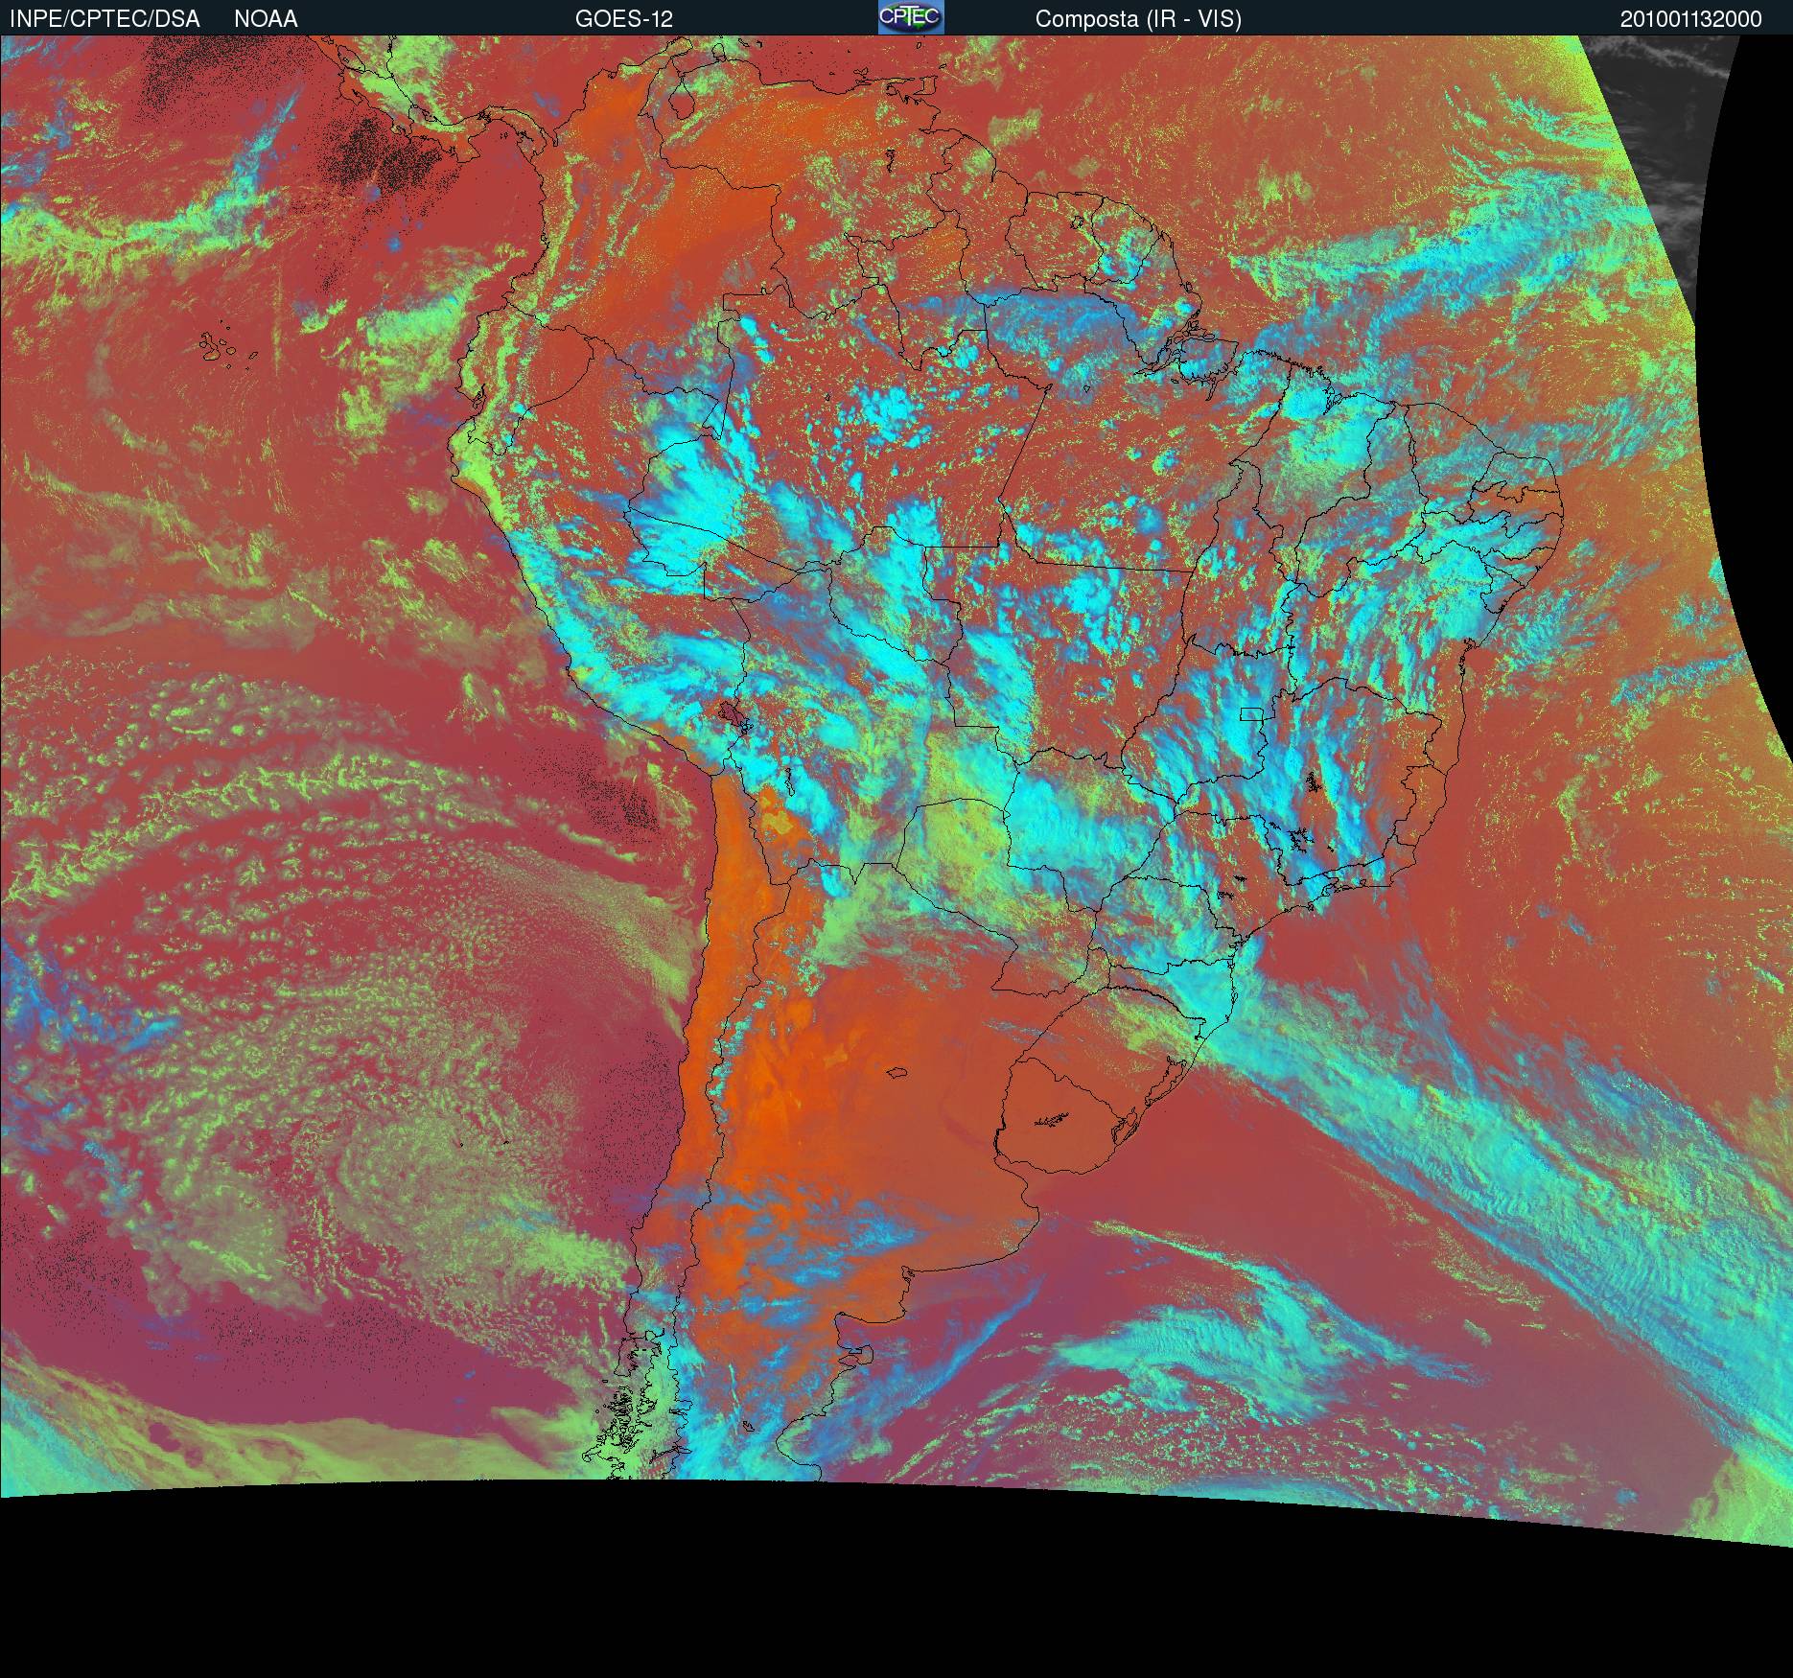The image size is (1793, 1678).
Task: Select the INPE/CPTEC/DSA header text
Action: coord(105,19)
